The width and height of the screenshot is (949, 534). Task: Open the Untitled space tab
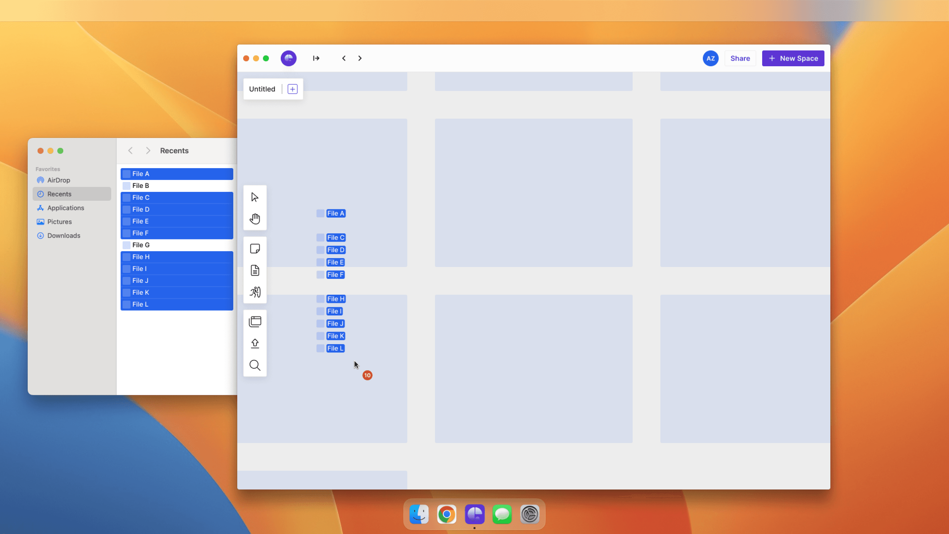coord(262,89)
